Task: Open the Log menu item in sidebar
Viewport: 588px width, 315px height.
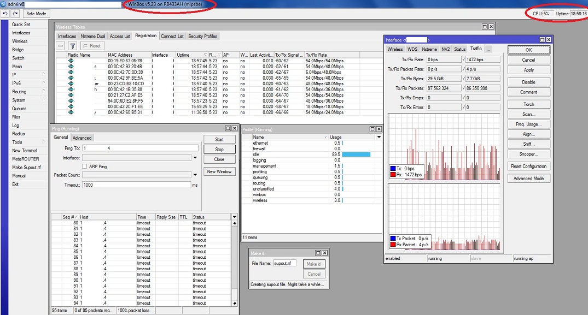Action: (15, 126)
